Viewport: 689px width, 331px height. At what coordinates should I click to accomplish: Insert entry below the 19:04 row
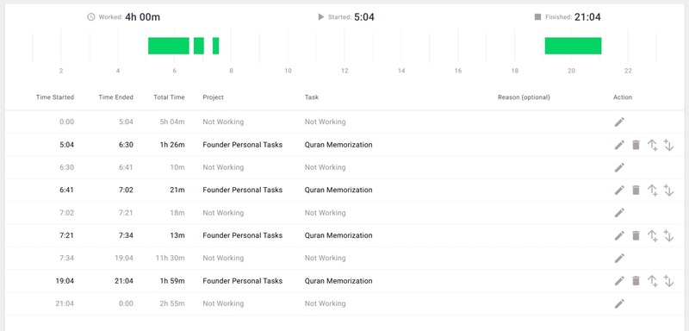tap(668, 281)
